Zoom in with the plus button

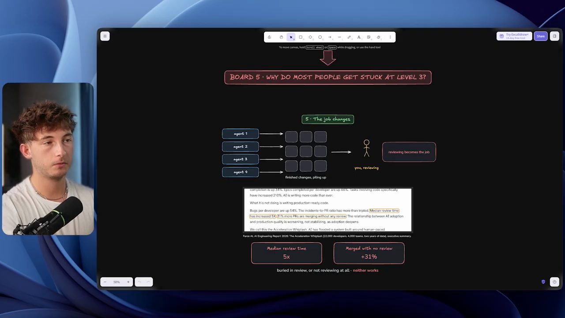coord(128,282)
